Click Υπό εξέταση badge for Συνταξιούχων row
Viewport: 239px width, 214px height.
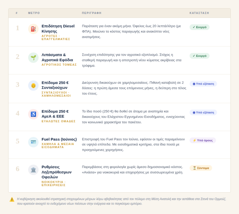(203, 84)
